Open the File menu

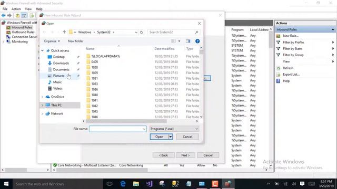click(x=5, y=9)
